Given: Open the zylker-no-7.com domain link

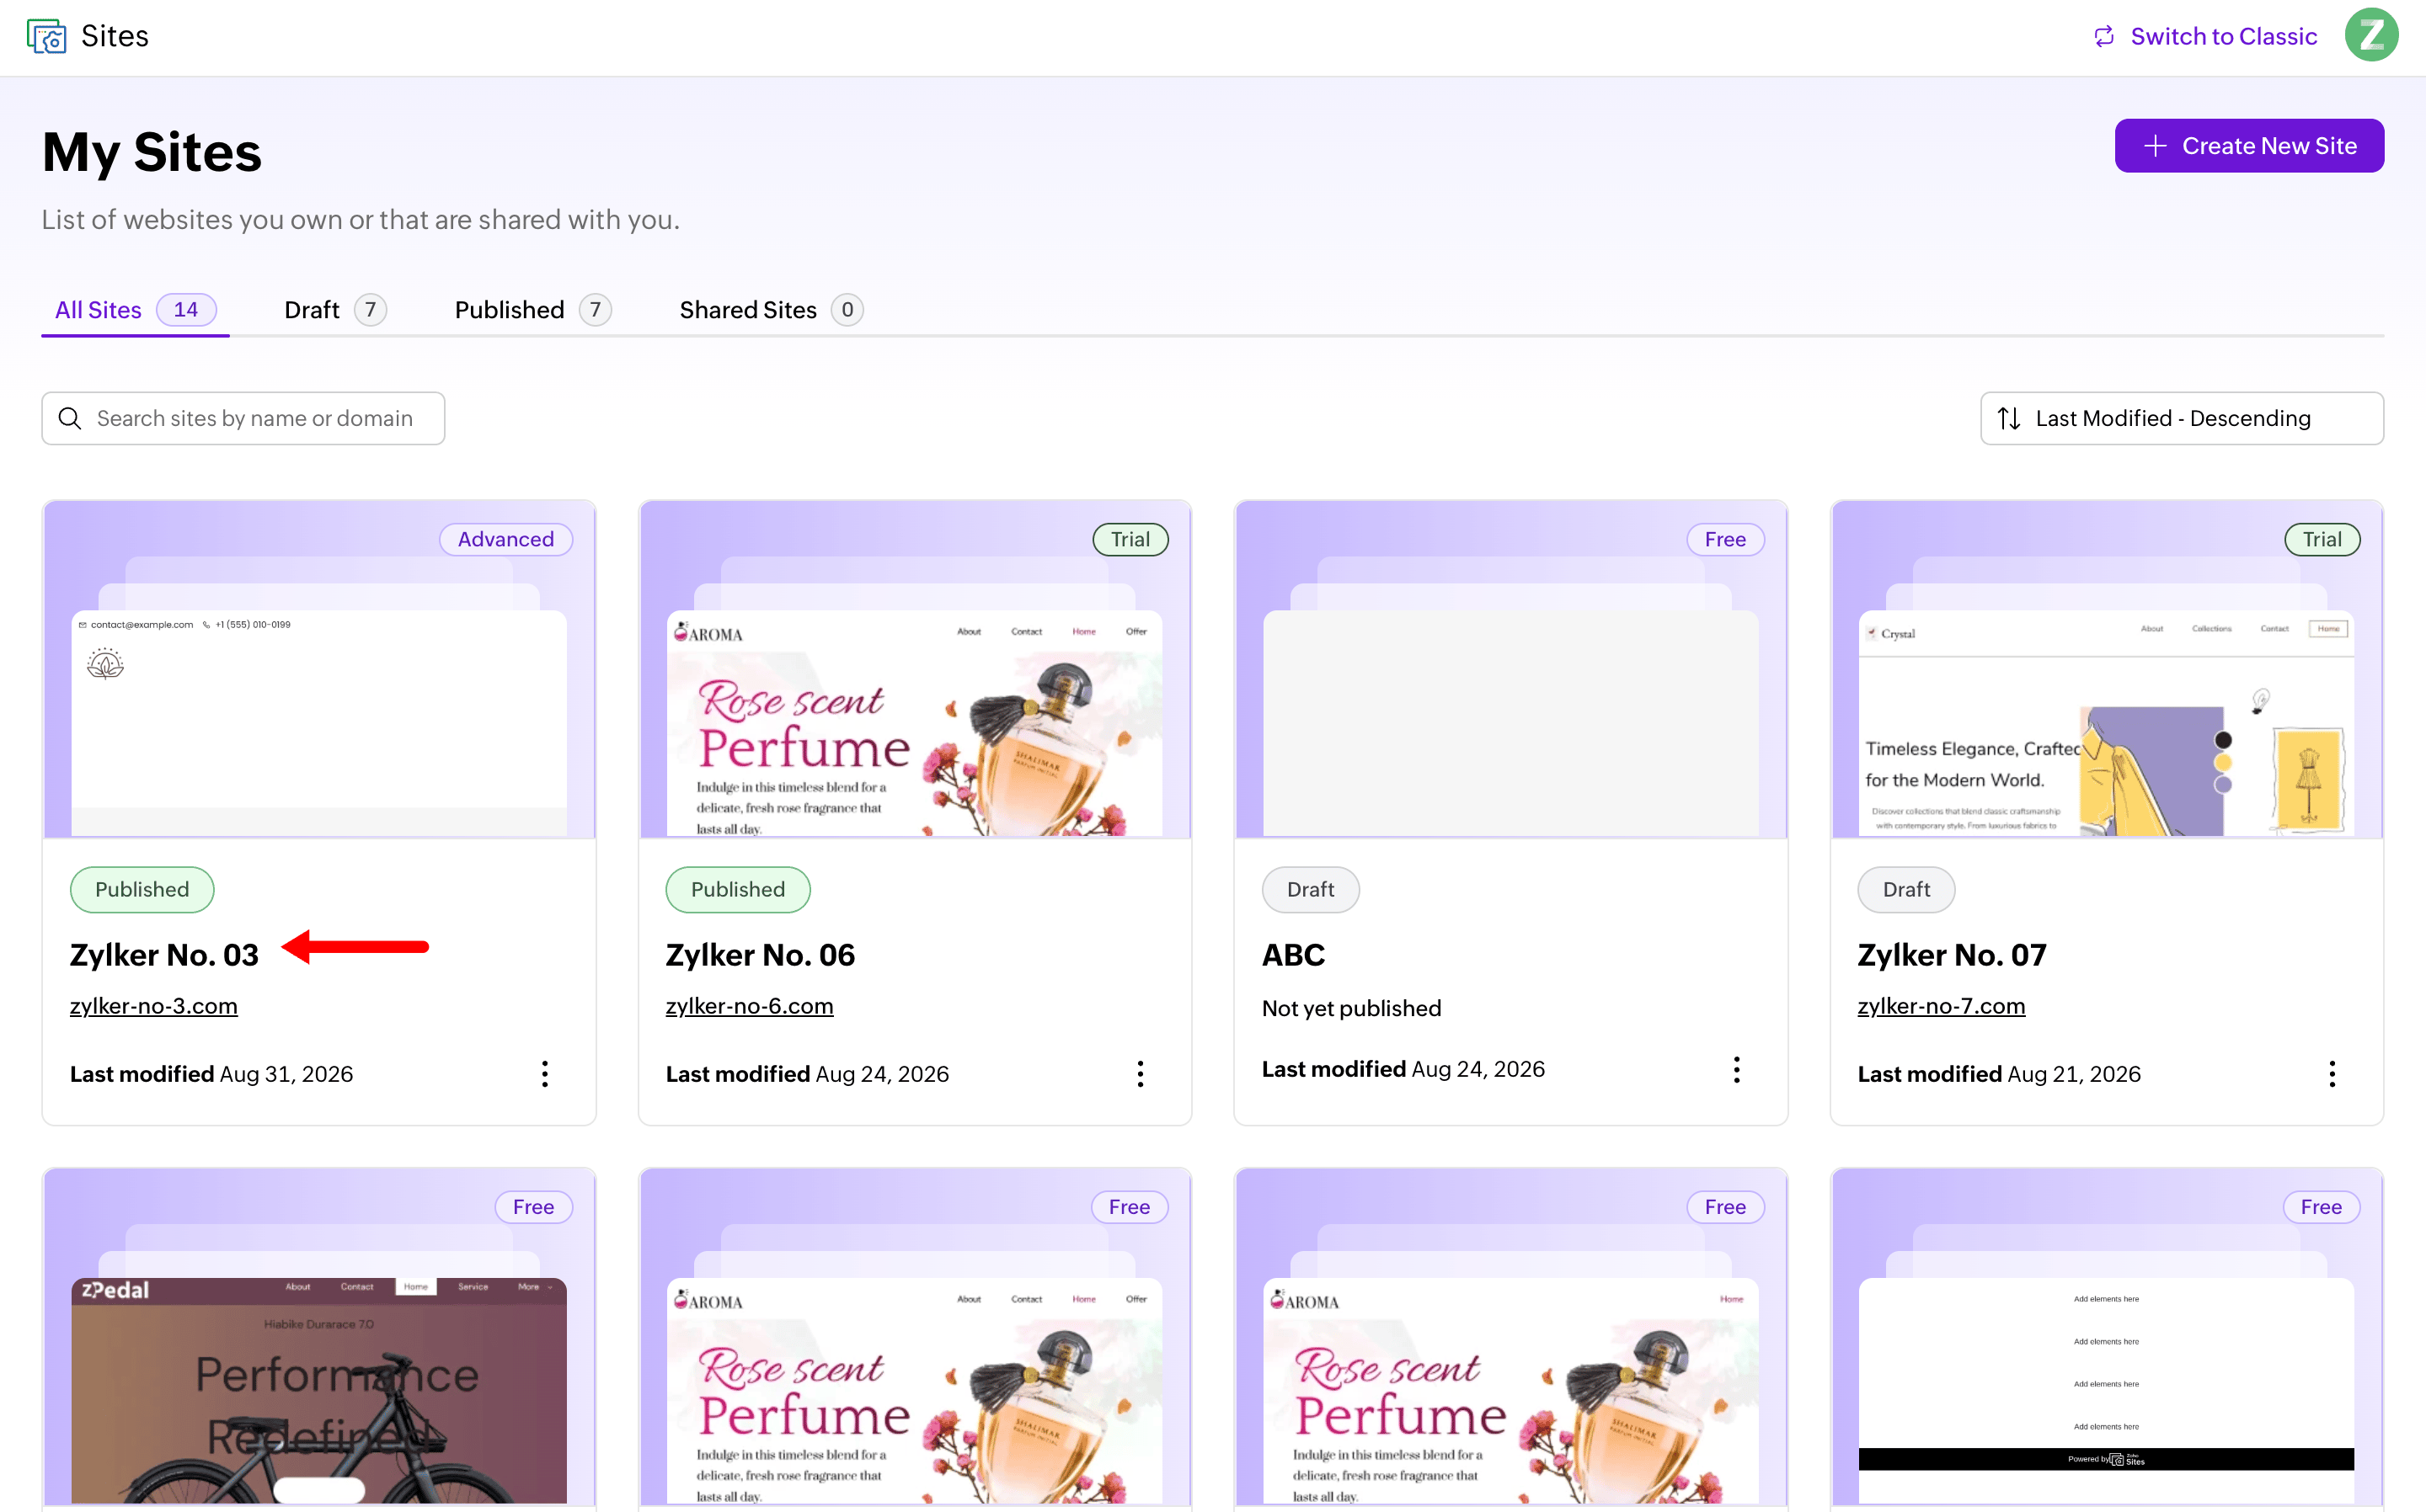Looking at the screenshot, I should click(1941, 1006).
